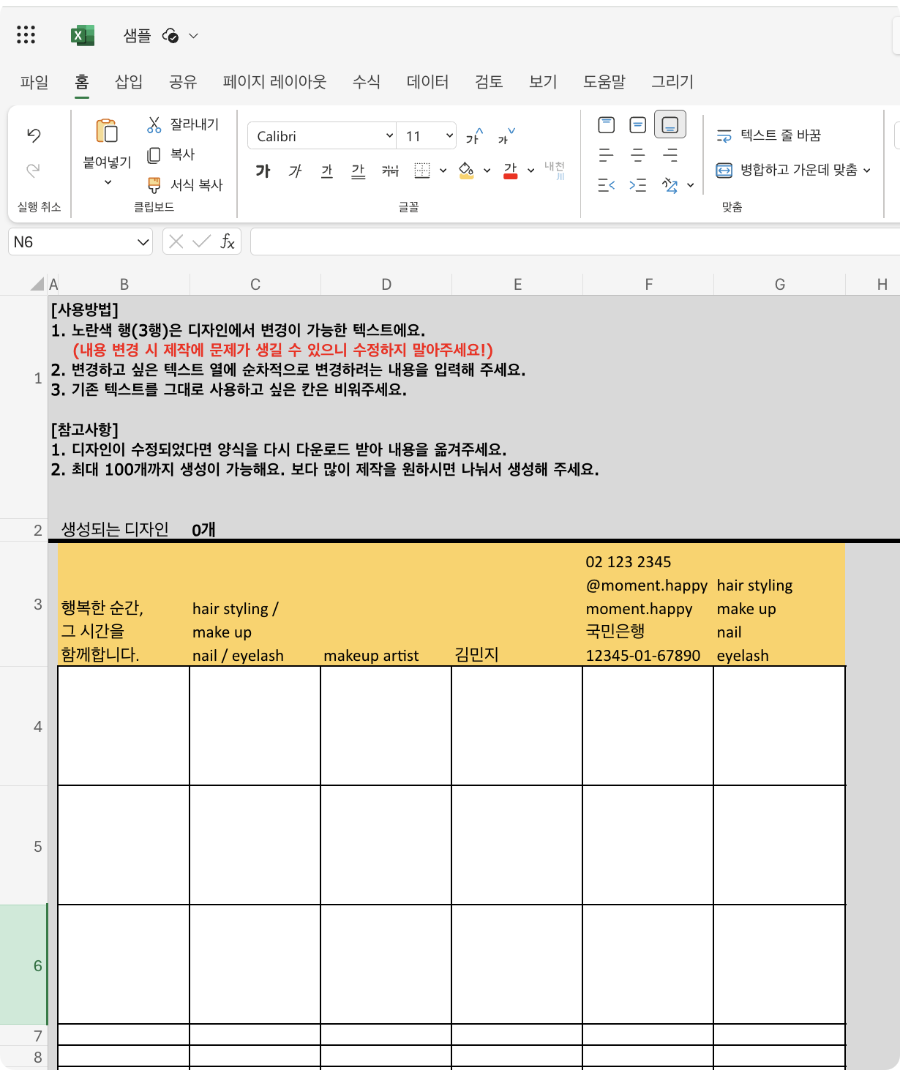Click the formula bar input field
The height and width of the screenshot is (1070, 900).
tap(571, 242)
